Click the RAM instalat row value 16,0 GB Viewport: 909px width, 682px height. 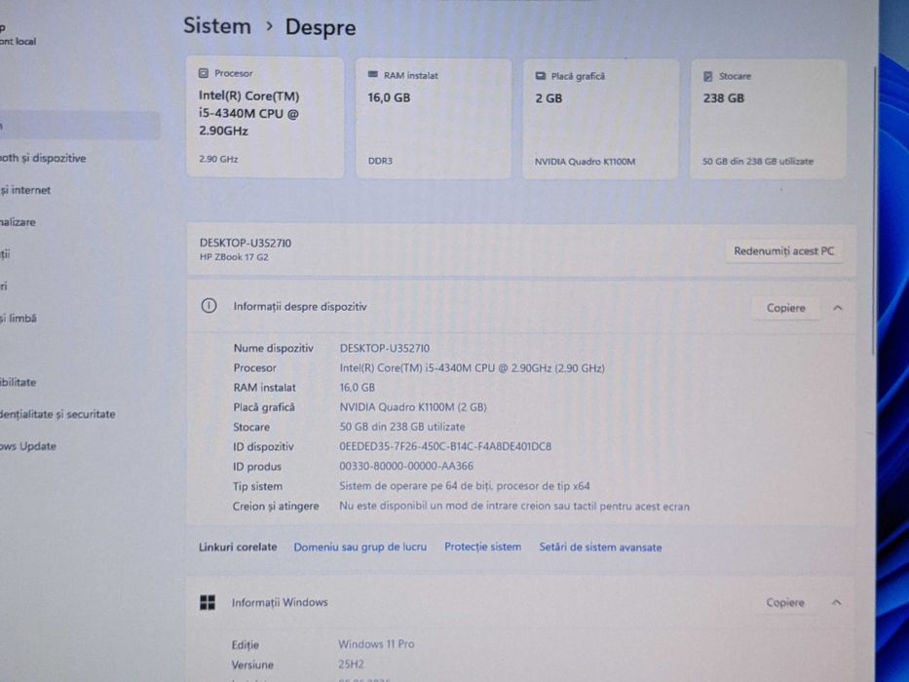pyautogui.click(x=358, y=388)
